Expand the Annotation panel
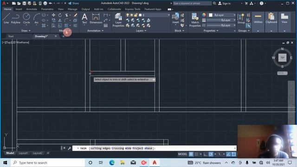This screenshot has height=167, width=297. (x=95, y=31)
